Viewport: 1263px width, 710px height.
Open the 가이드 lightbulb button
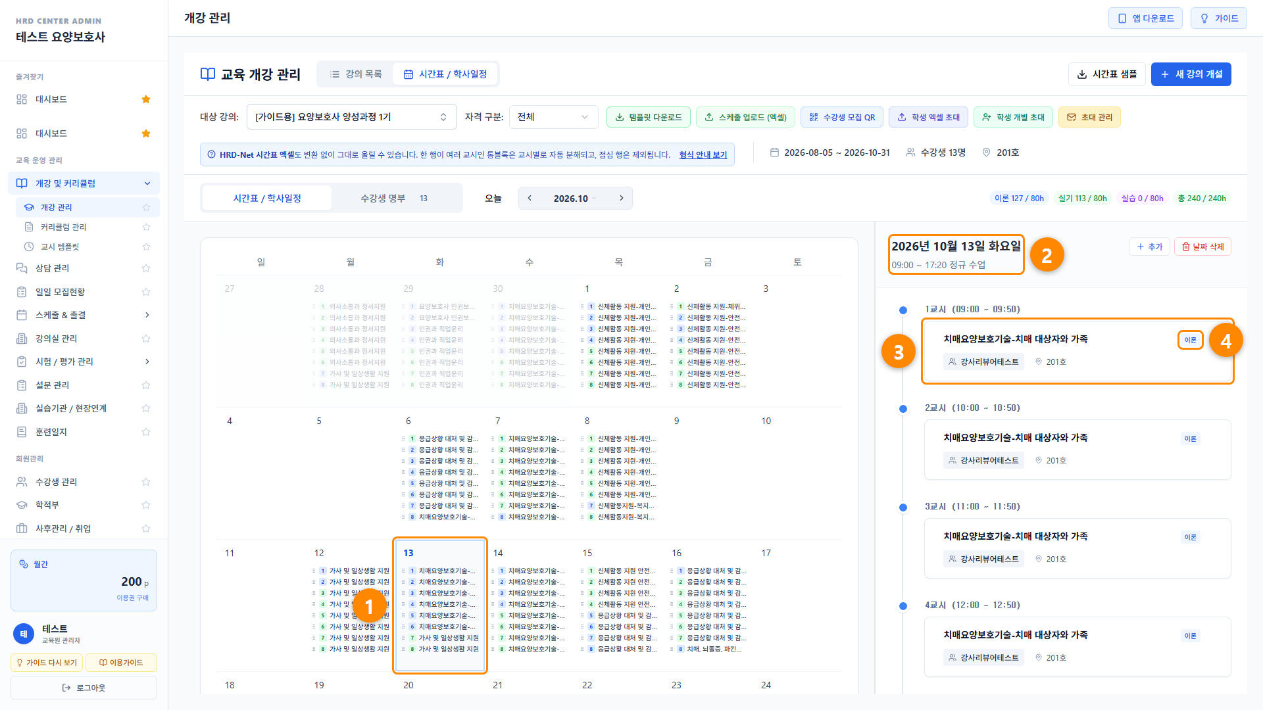coord(1218,18)
